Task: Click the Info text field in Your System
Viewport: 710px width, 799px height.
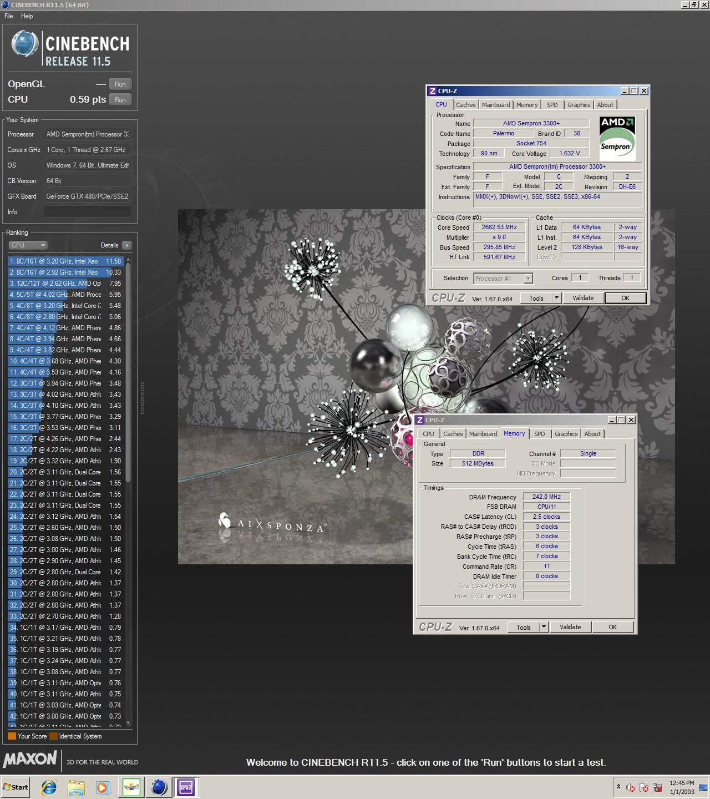Action: pyautogui.click(x=88, y=212)
